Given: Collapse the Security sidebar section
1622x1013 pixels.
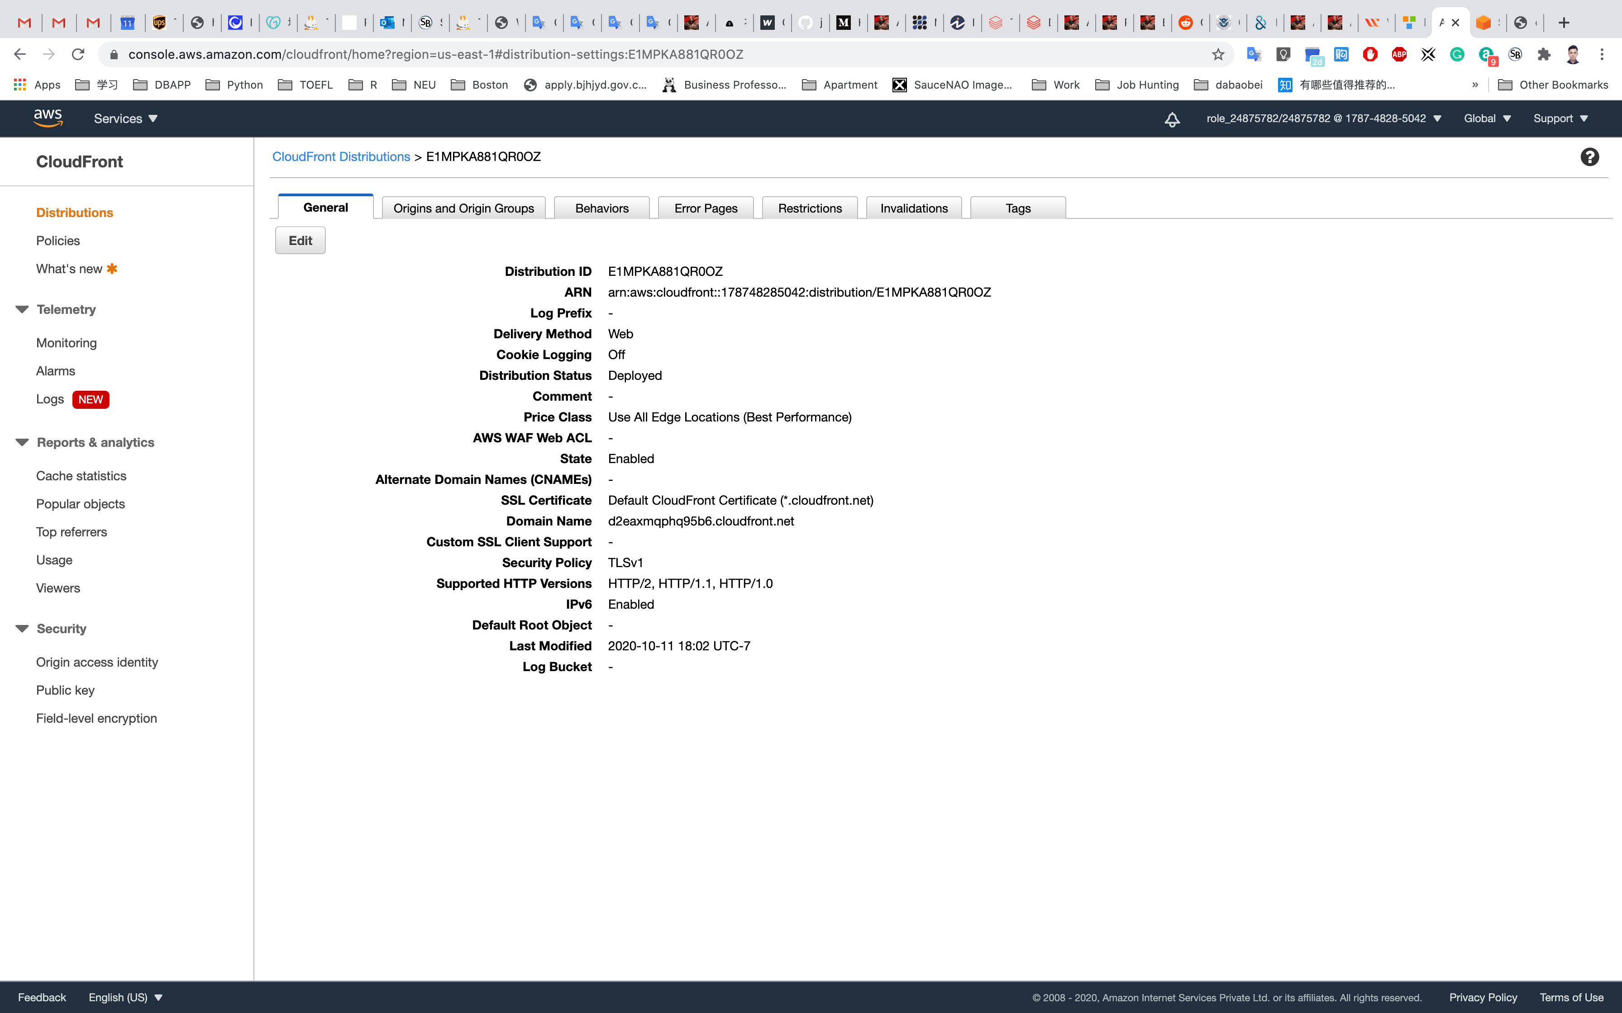Looking at the screenshot, I should tap(22, 629).
